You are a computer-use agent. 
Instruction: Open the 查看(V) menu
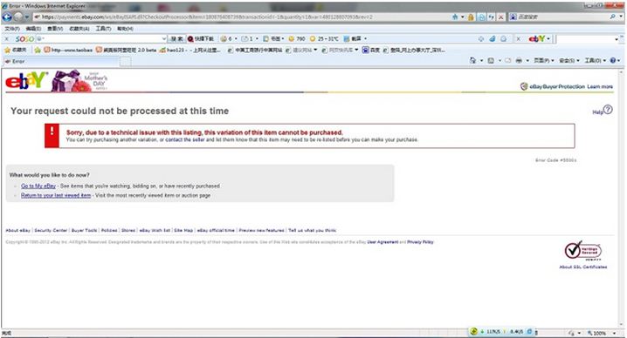tap(55, 29)
